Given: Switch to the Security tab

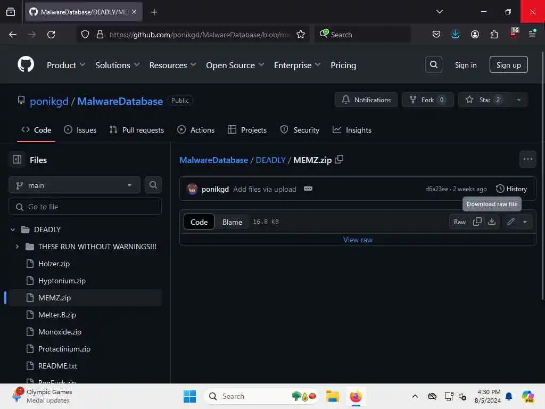Looking at the screenshot, I should tap(300, 130).
